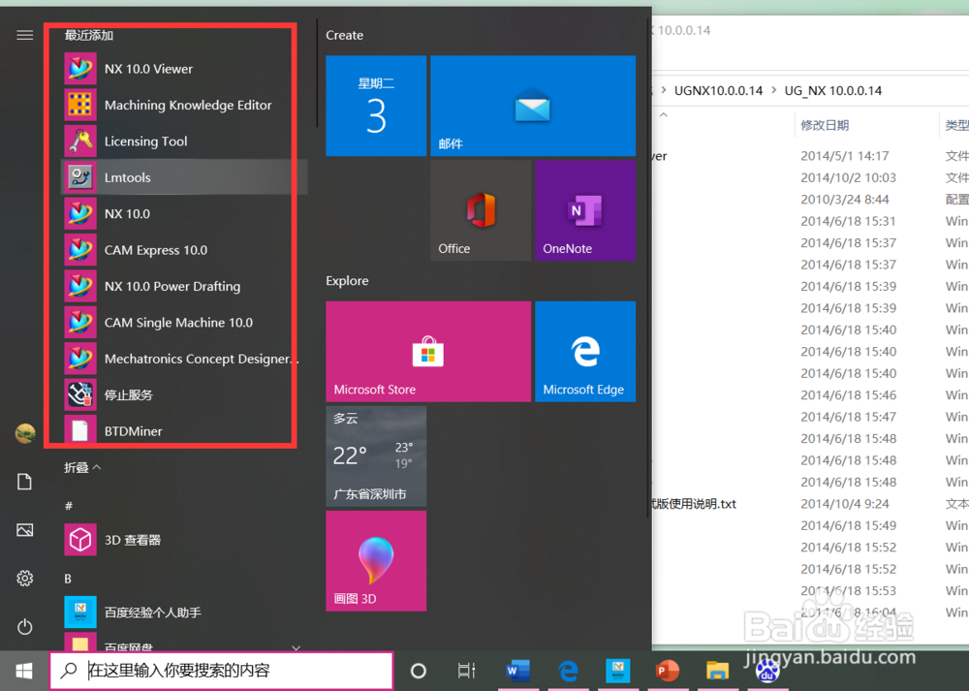The image size is (969, 691).
Task: Select row dated 2014/10/2 10:03
Action: pyautogui.click(x=811, y=177)
